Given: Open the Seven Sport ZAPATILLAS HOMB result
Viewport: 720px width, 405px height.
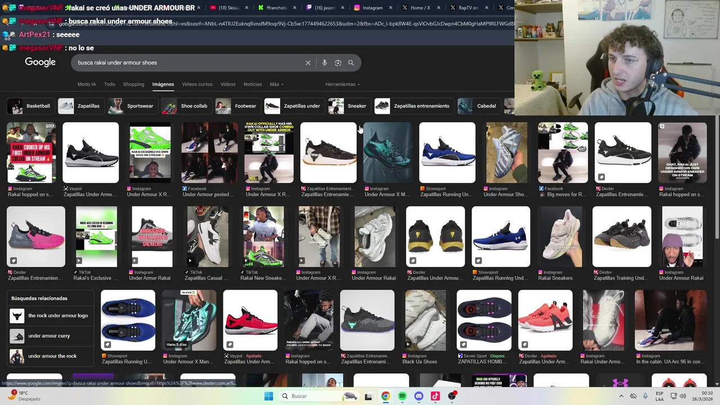Looking at the screenshot, I should tap(484, 320).
